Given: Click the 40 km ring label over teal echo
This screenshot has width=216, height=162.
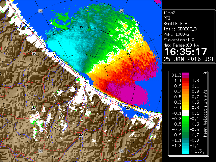Looking at the screenshot, I should point(81,27).
